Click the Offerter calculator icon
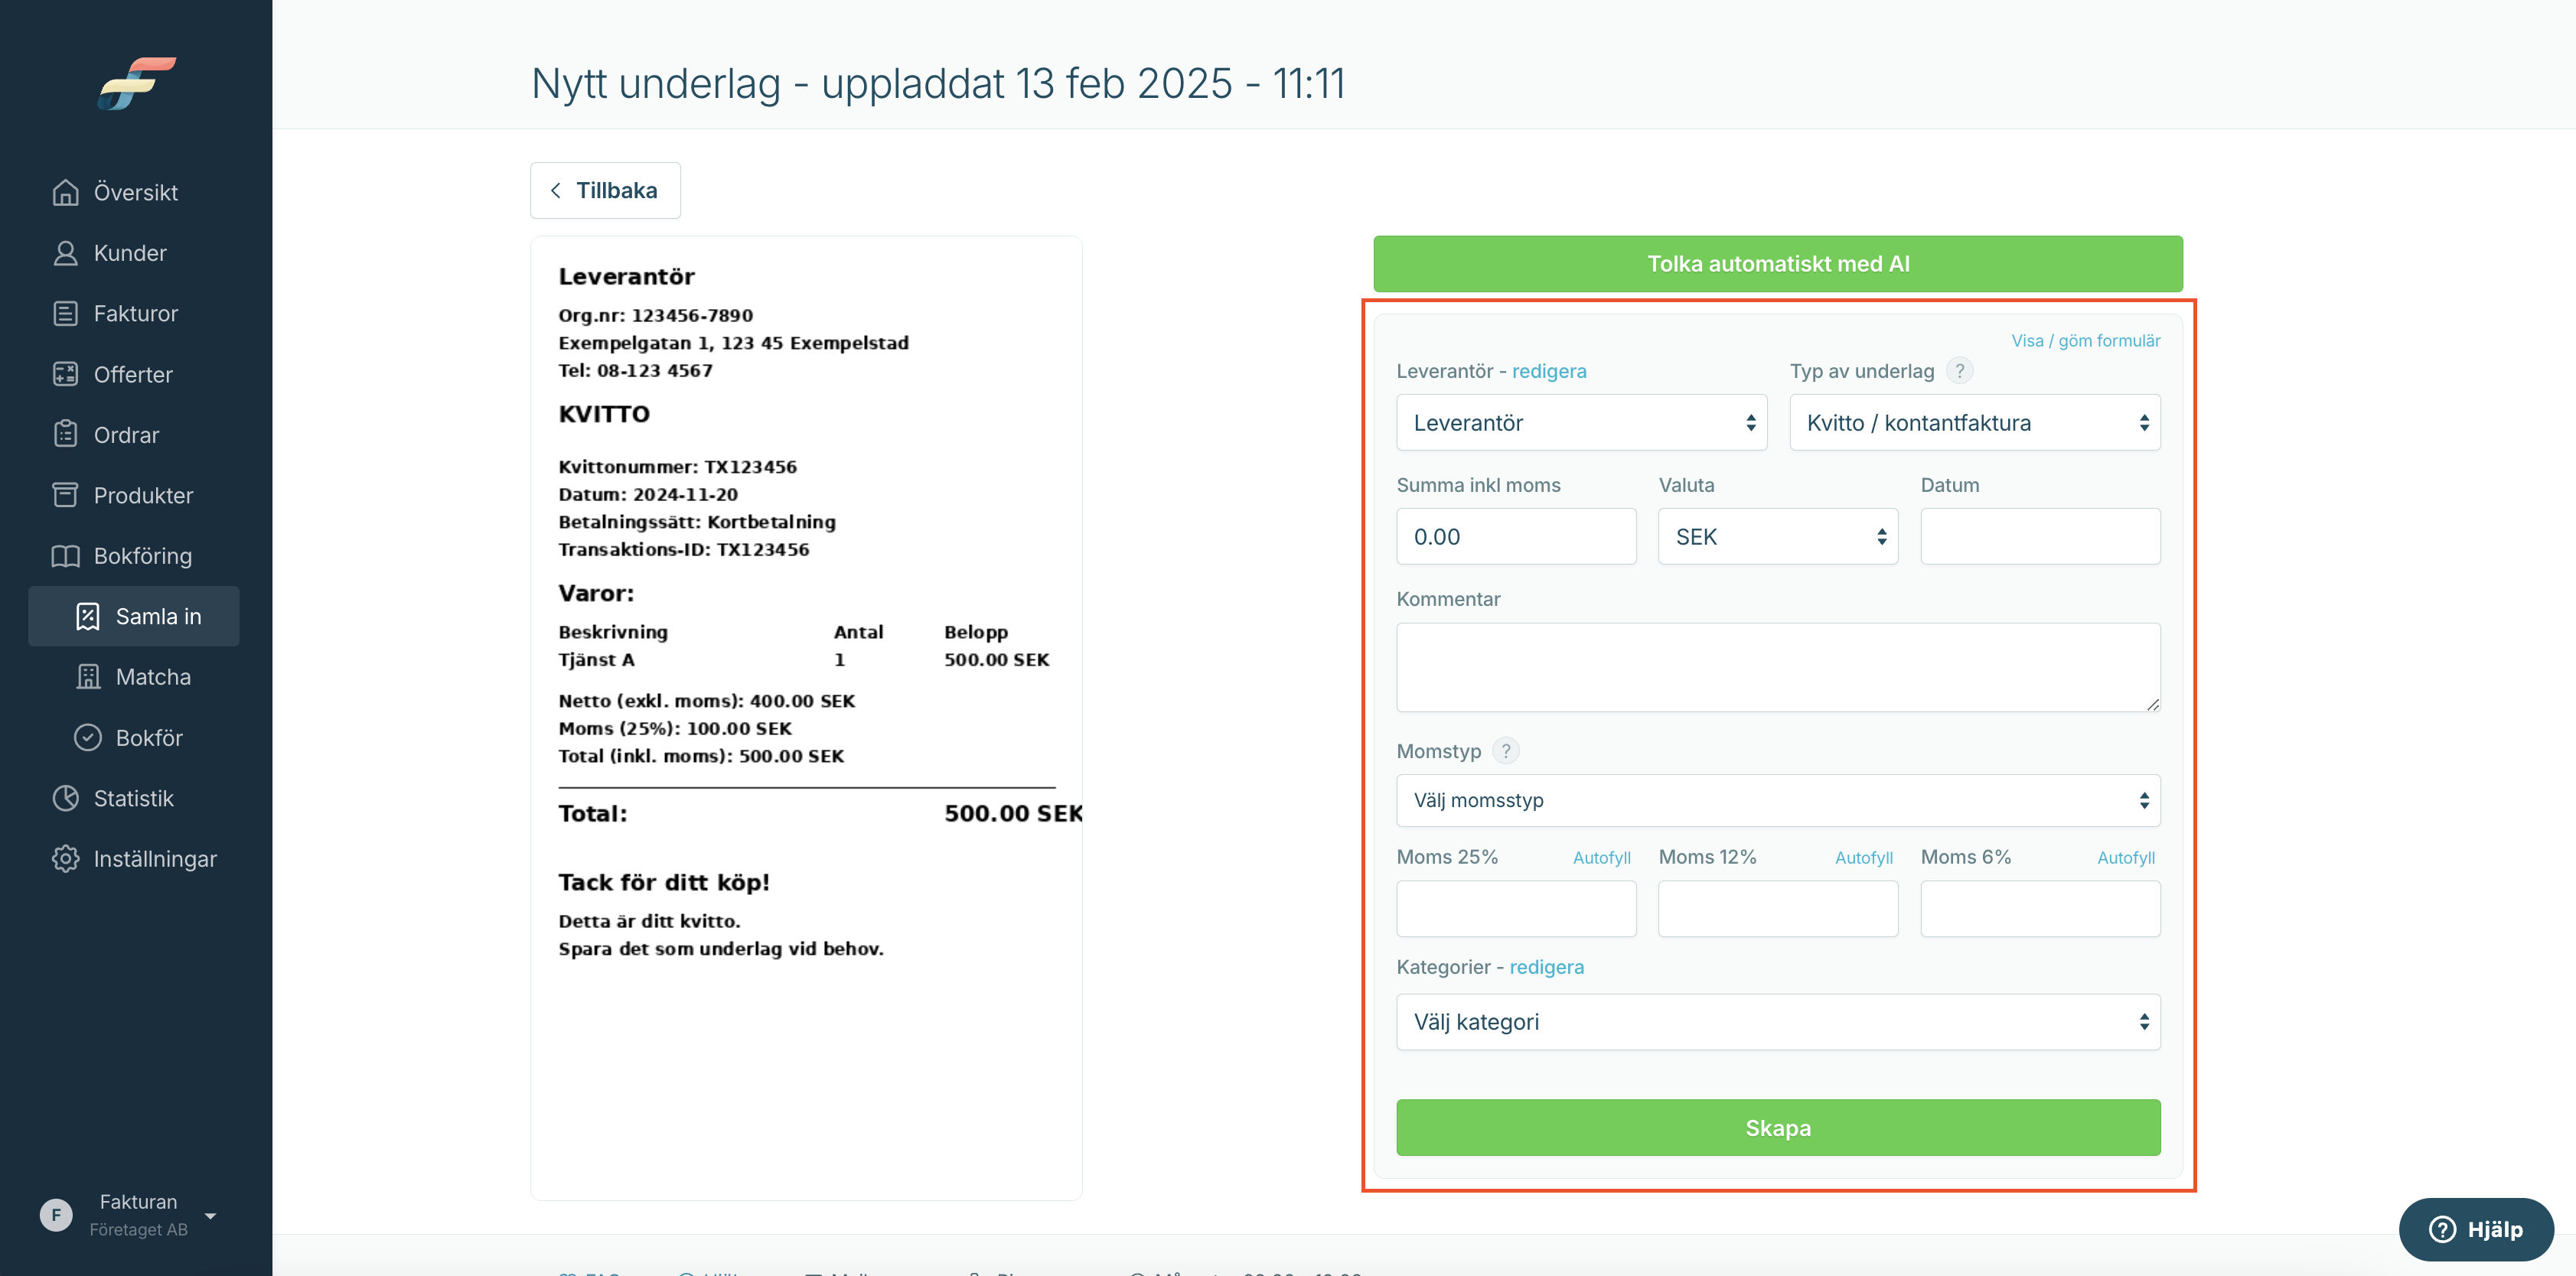 [65, 374]
